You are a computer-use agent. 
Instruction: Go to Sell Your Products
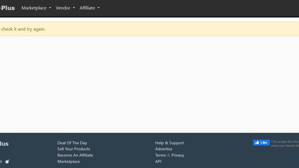coord(74,149)
